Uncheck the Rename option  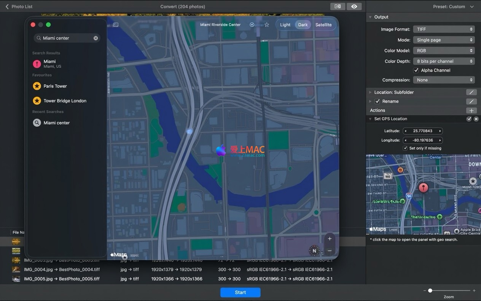point(377,101)
